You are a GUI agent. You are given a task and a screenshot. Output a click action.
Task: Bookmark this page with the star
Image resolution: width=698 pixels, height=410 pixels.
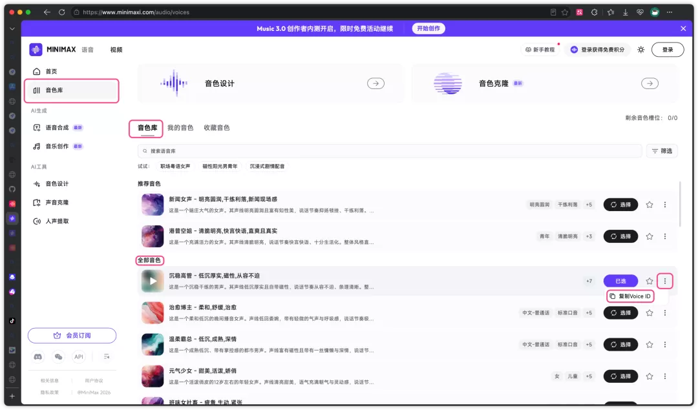point(564,12)
